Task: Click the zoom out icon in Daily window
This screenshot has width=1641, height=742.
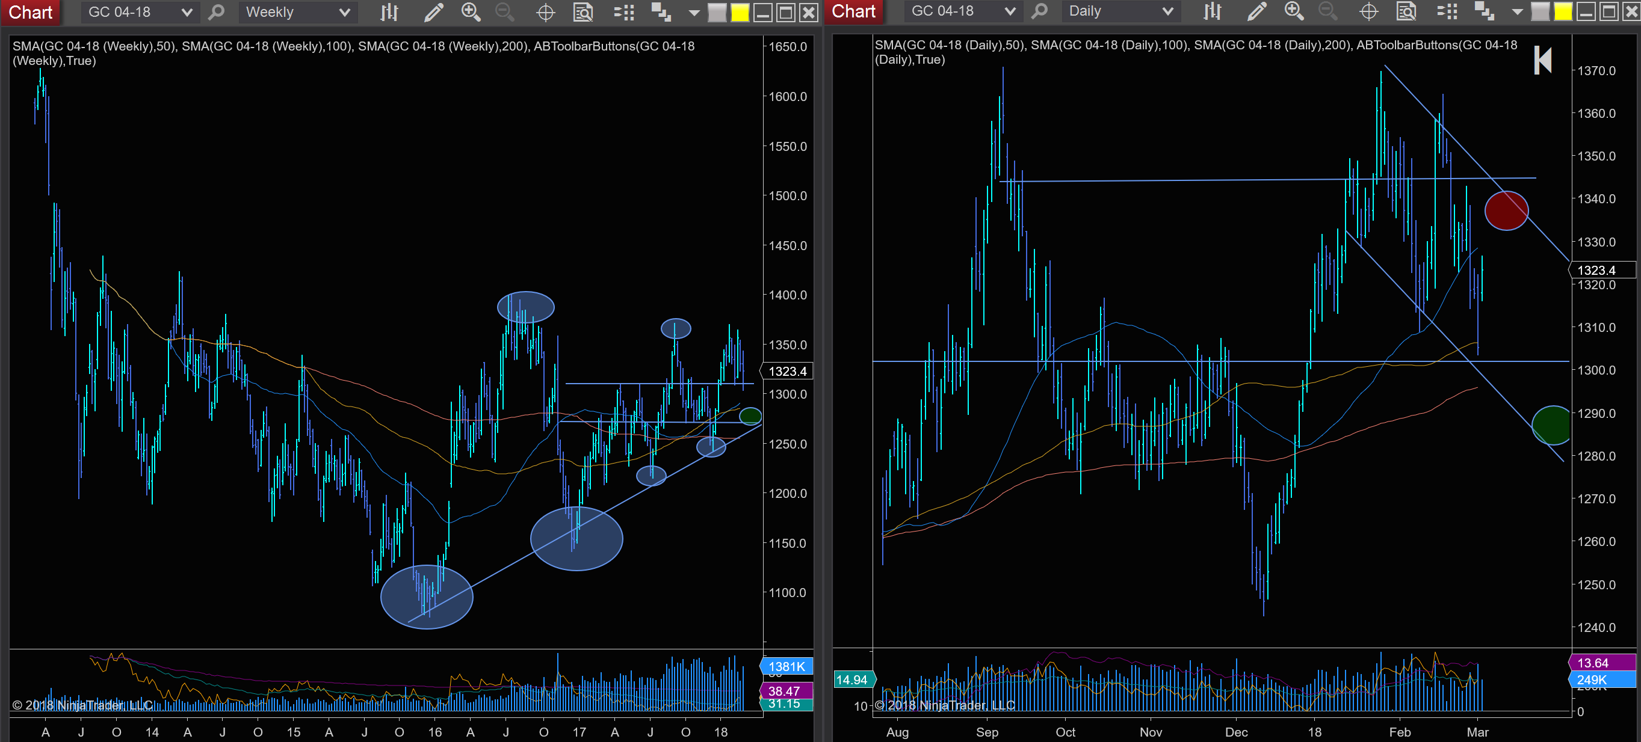Action: (1327, 11)
